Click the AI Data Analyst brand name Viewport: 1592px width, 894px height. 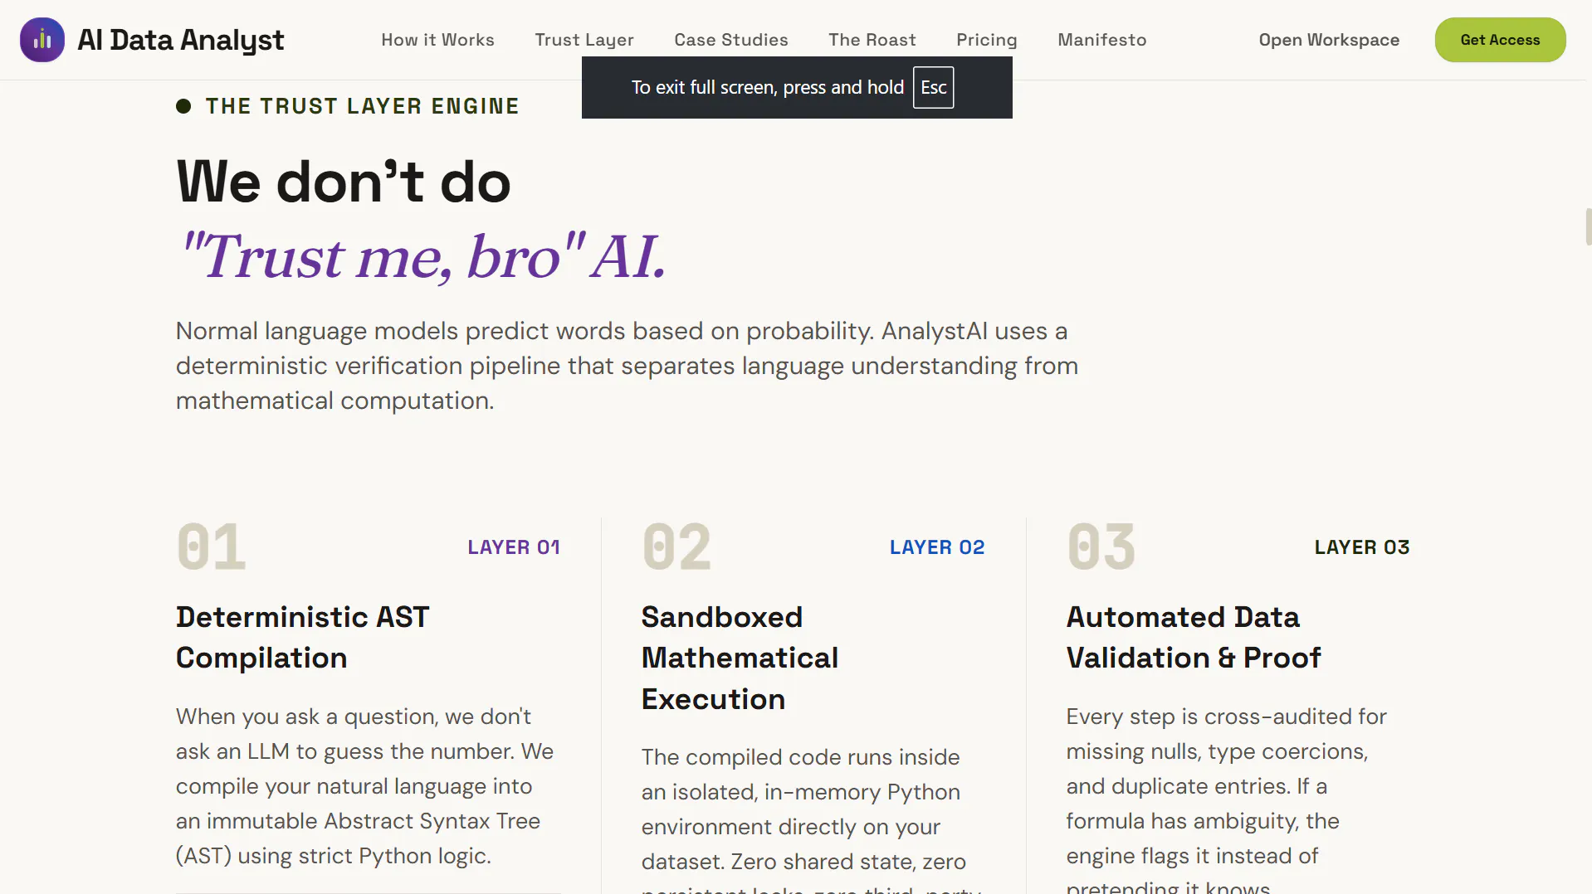point(180,40)
